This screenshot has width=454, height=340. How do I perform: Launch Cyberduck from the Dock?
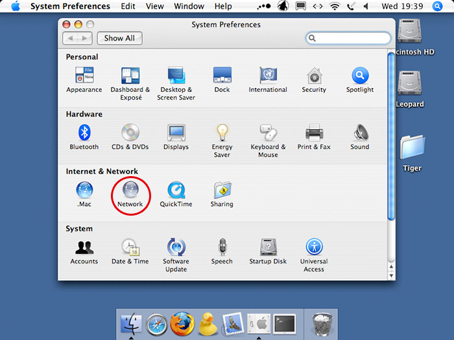[208, 324]
